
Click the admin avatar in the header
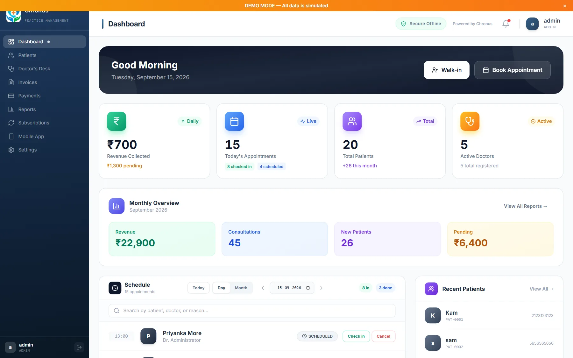click(x=532, y=24)
